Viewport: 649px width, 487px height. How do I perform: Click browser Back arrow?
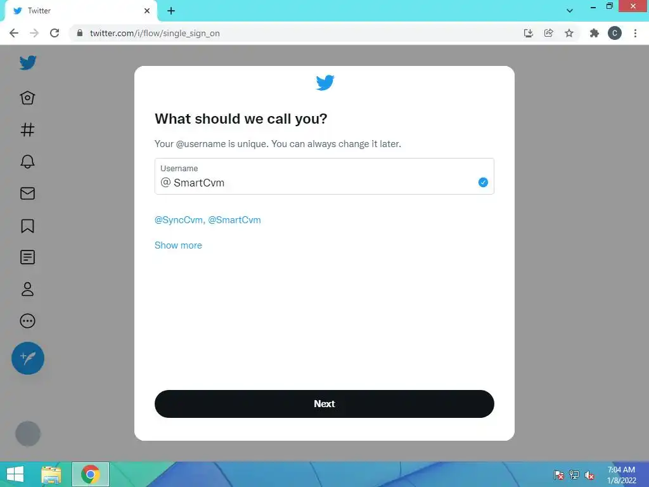point(14,33)
